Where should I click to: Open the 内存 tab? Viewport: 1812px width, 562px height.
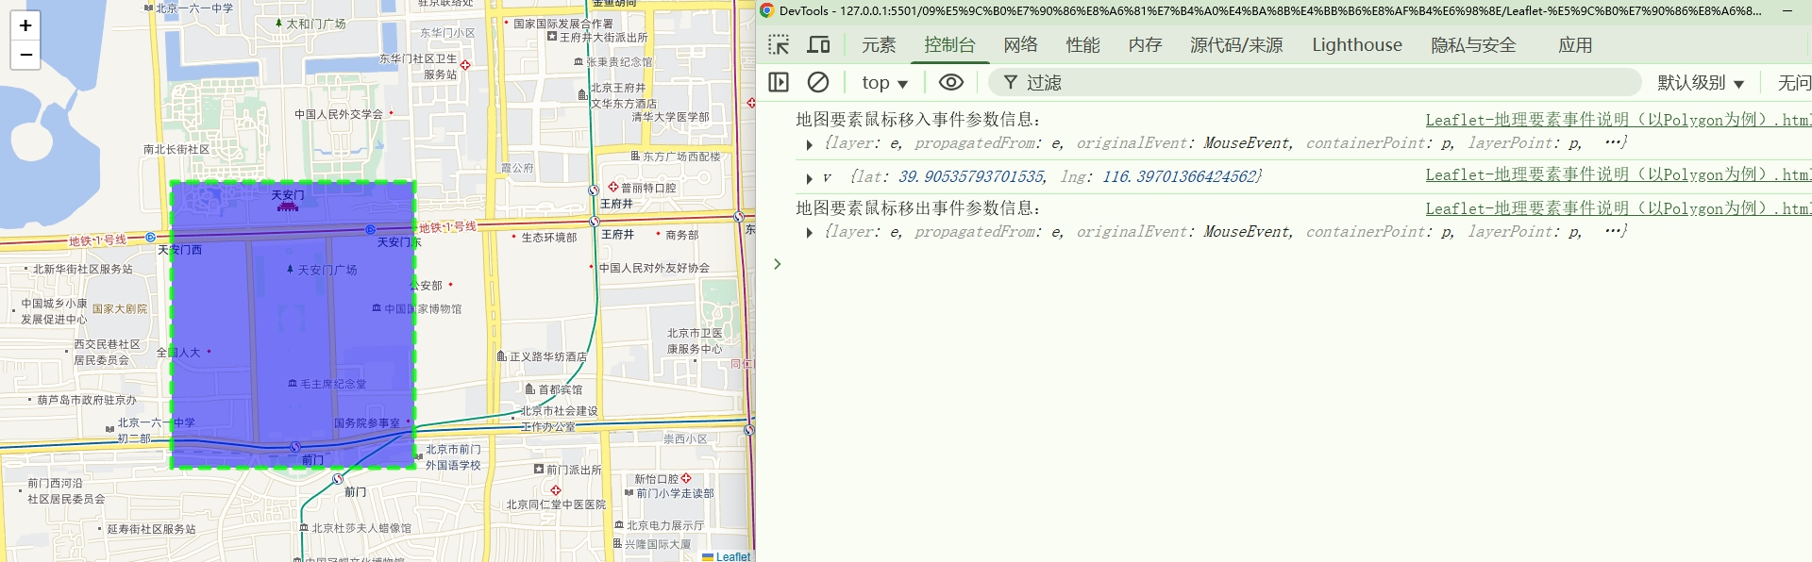1146,44
